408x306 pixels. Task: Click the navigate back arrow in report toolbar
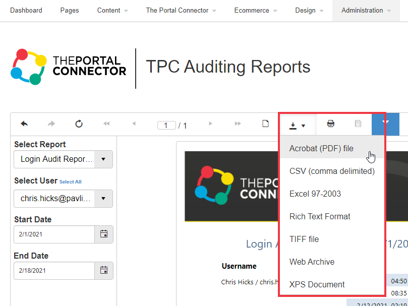click(24, 124)
